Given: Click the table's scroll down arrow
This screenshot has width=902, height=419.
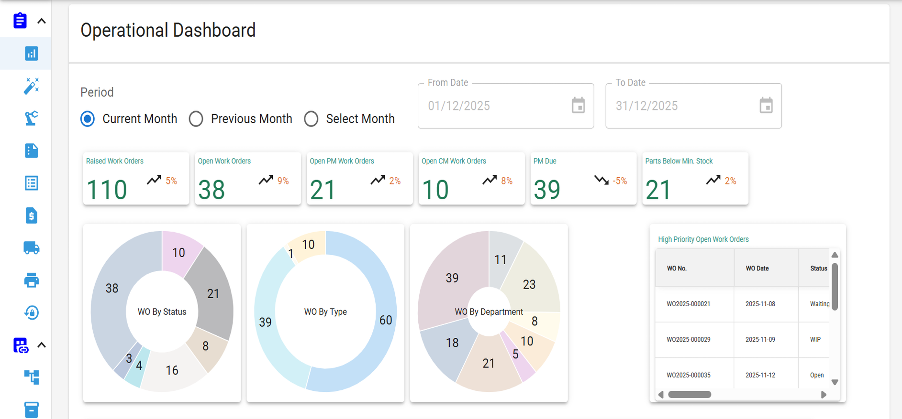Looking at the screenshot, I should [x=835, y=382].
